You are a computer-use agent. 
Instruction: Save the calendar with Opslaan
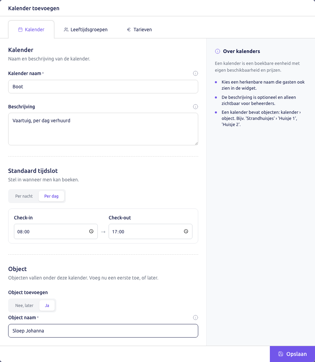292,354
